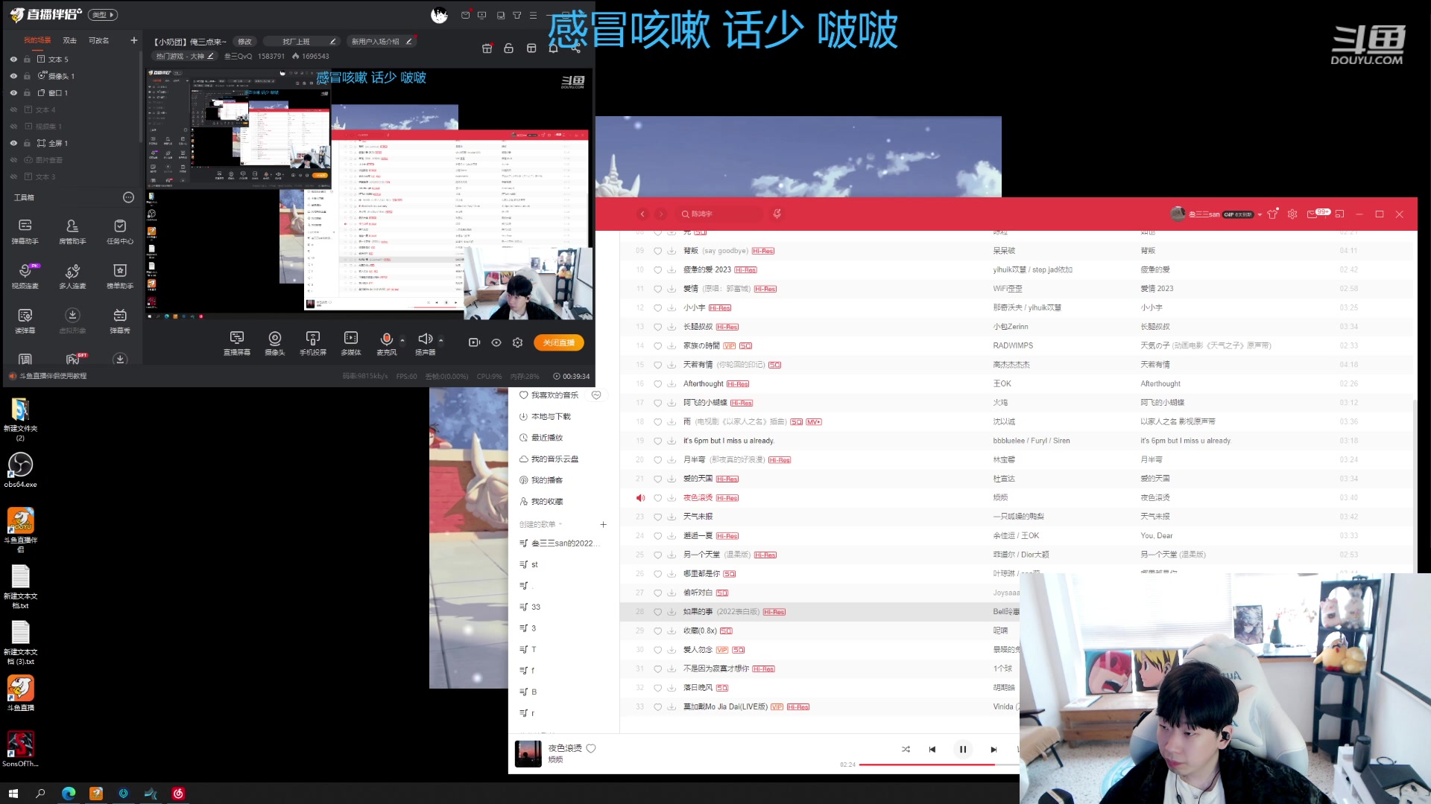Show the hidden 文本 4 source
This screenshot has height=804, width=1431.
pyautogui.click(x=13, y=109)
